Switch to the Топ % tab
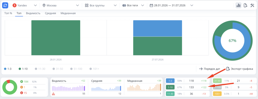The image size is (258, 99). [8, 13]
